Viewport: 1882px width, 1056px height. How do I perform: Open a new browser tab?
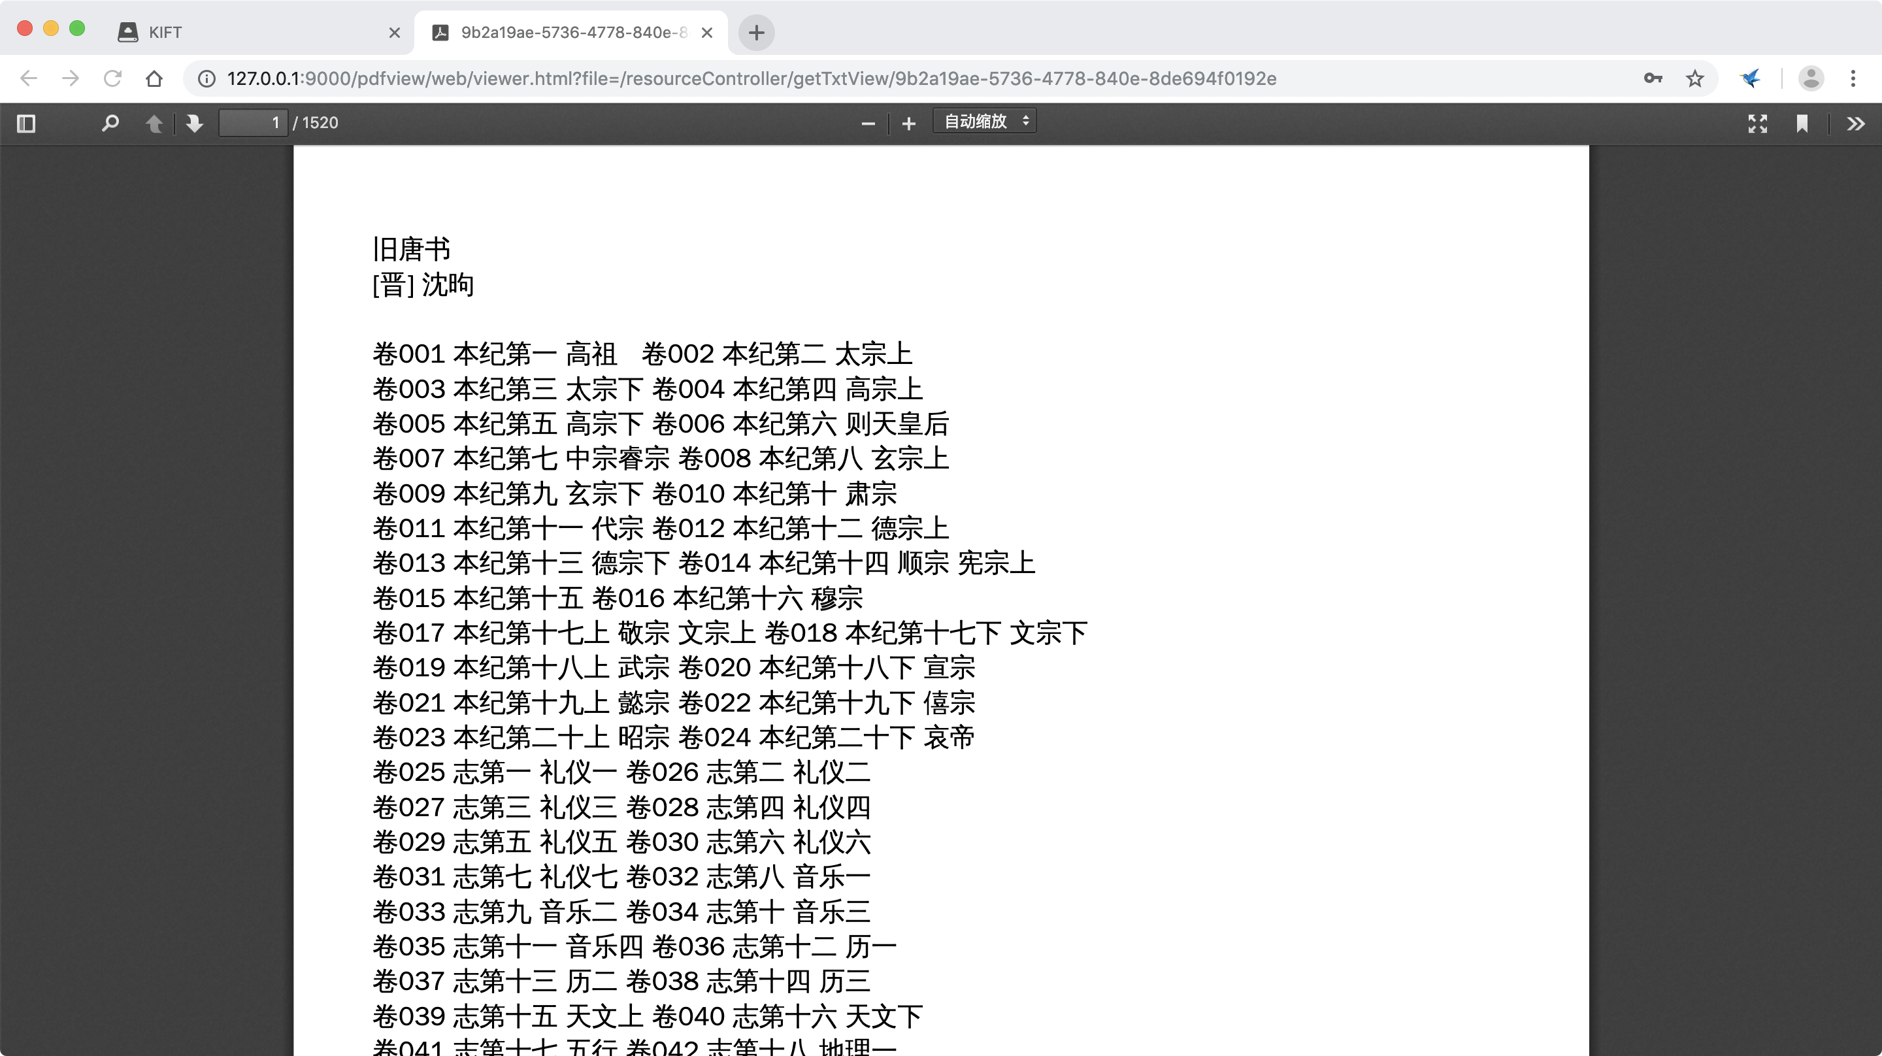tap(756, 32)
